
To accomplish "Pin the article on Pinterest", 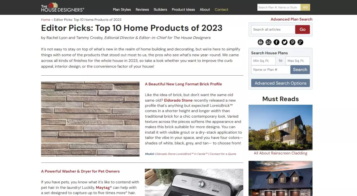I will click(292, 42).
